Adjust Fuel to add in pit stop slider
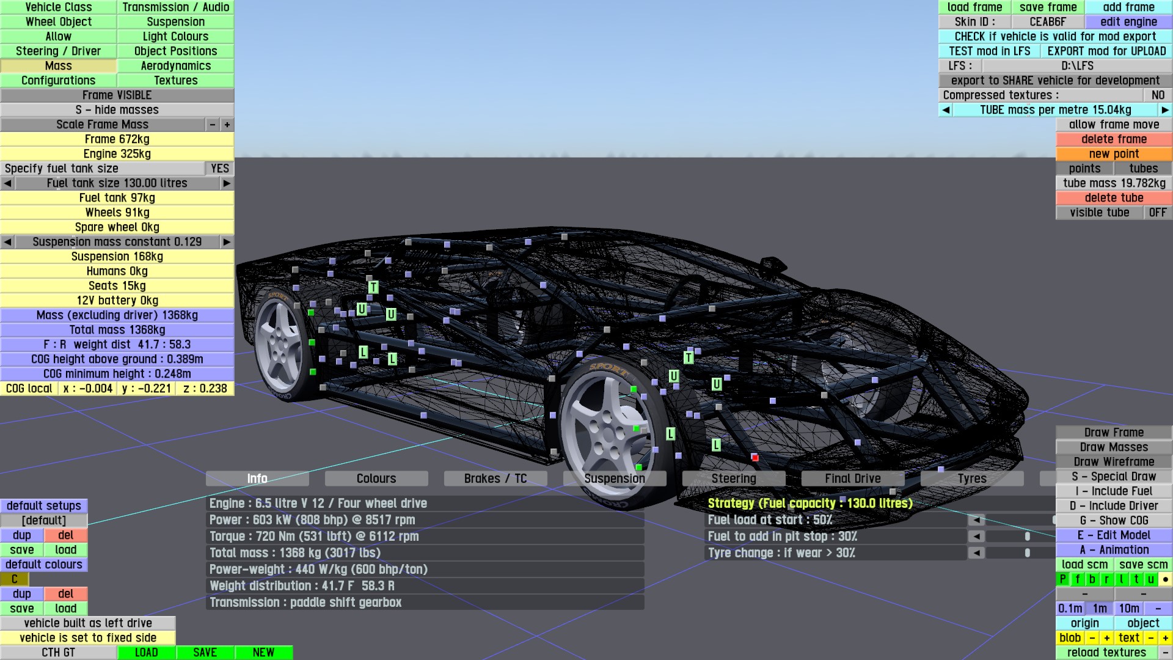This screenshot has width=1173, height=660. coord(1027,537)
